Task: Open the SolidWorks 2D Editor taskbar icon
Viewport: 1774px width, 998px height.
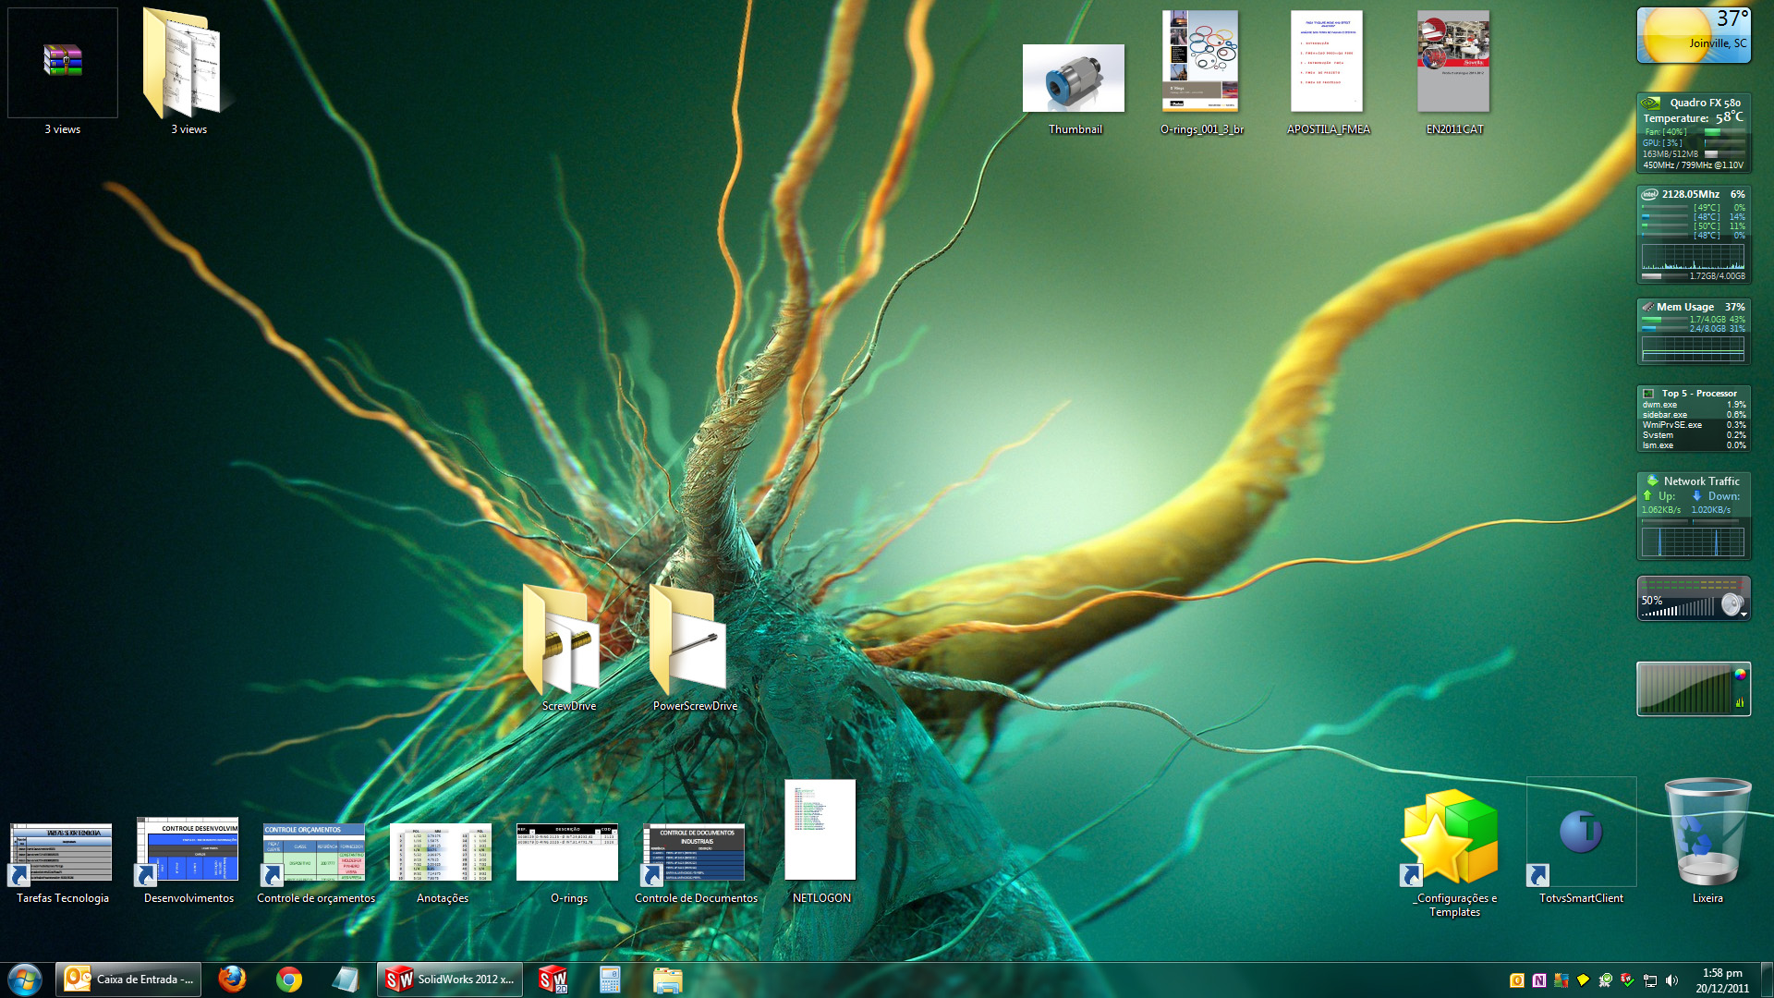Action: 553,980
